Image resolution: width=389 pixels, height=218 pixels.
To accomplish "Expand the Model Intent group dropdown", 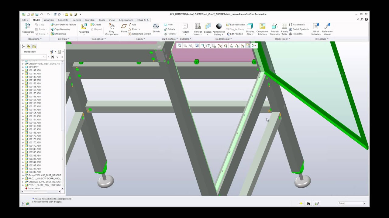I will click(x=282, y=39).
